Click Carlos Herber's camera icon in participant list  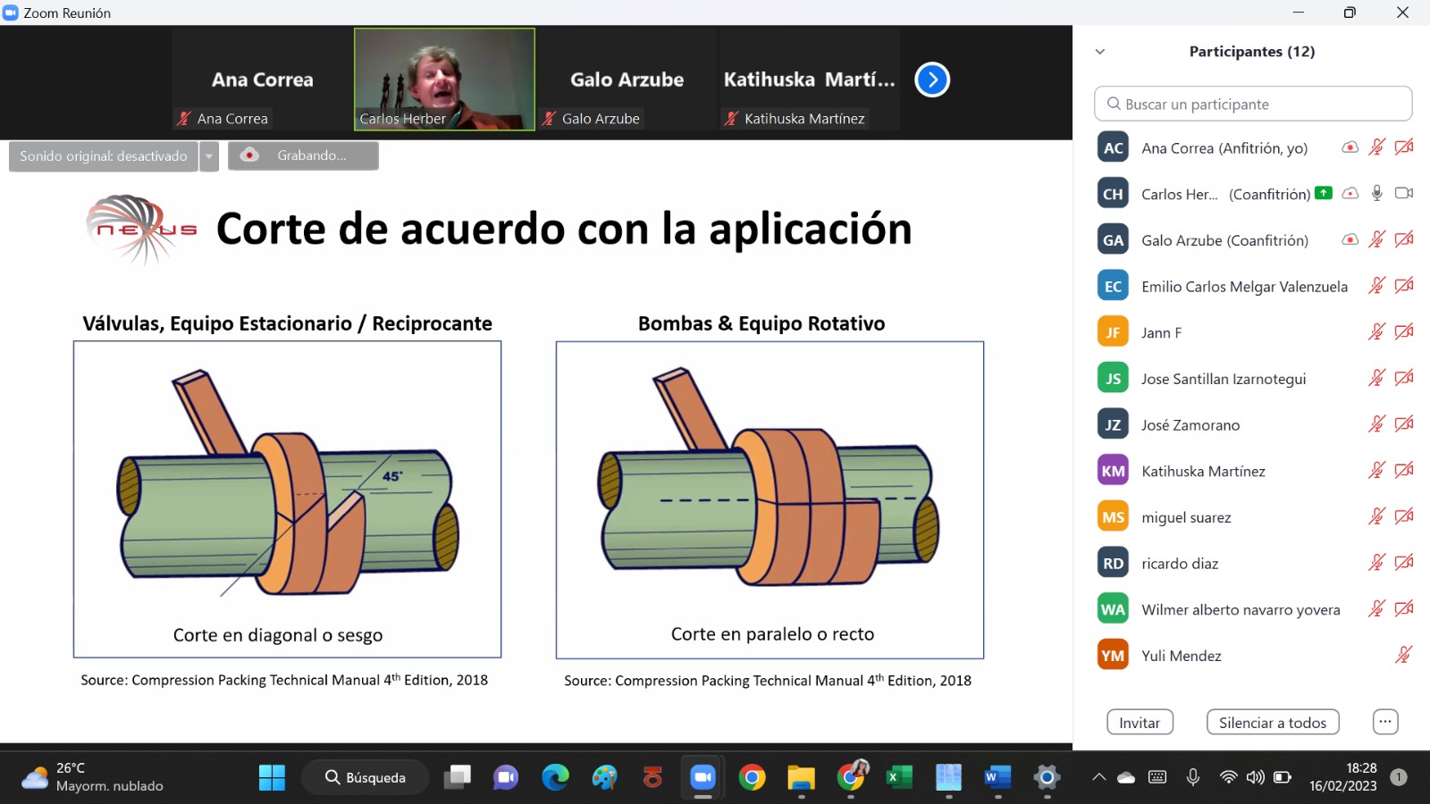tap(1404, 193)
